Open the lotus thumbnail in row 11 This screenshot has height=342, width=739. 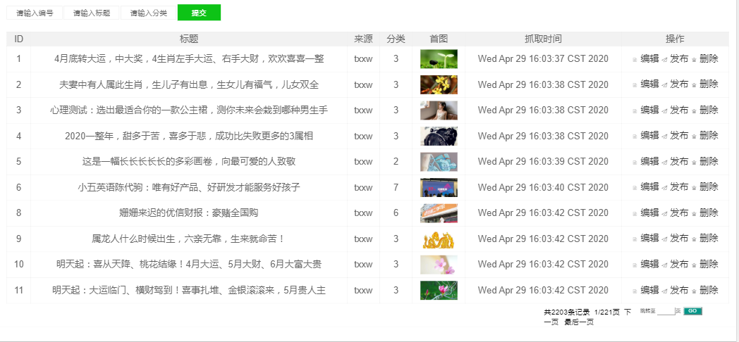click(439, 290)
